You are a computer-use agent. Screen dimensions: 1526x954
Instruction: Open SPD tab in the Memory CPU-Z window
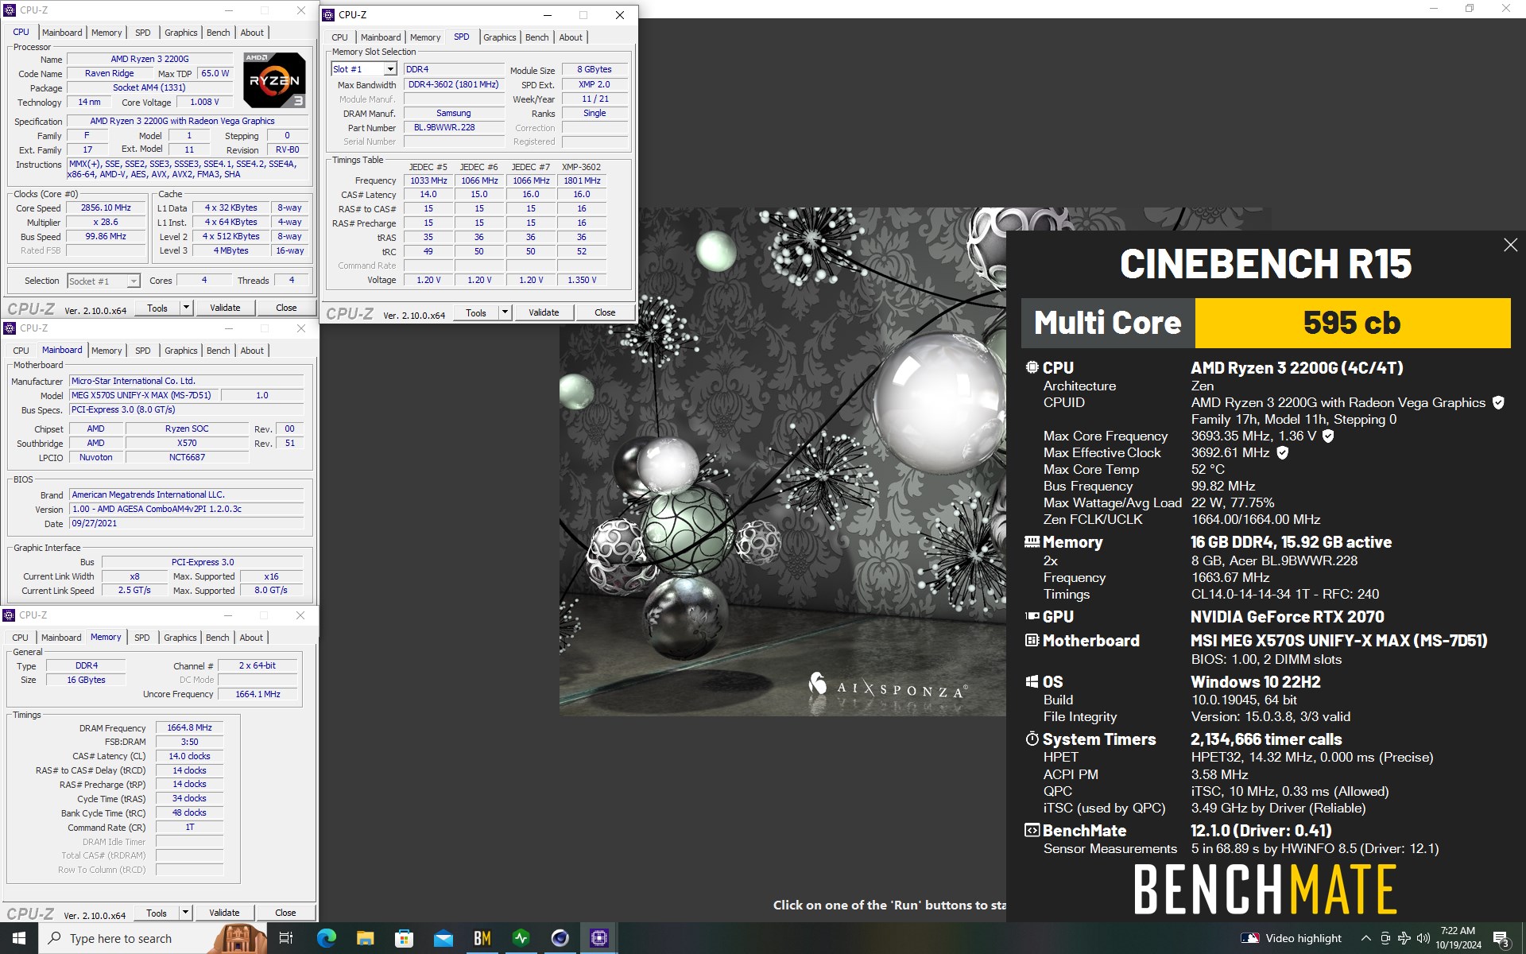(141, 638)
